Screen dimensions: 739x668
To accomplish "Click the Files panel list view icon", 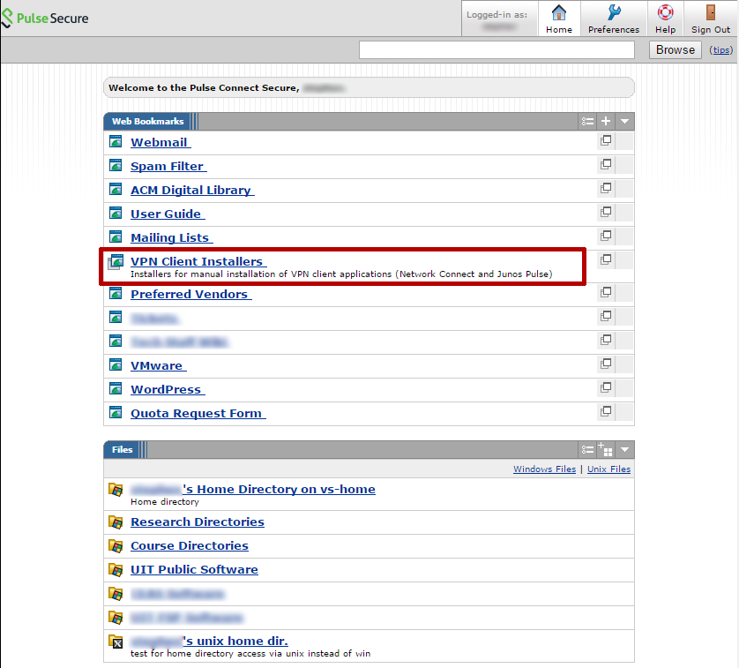I will [587, 449].
